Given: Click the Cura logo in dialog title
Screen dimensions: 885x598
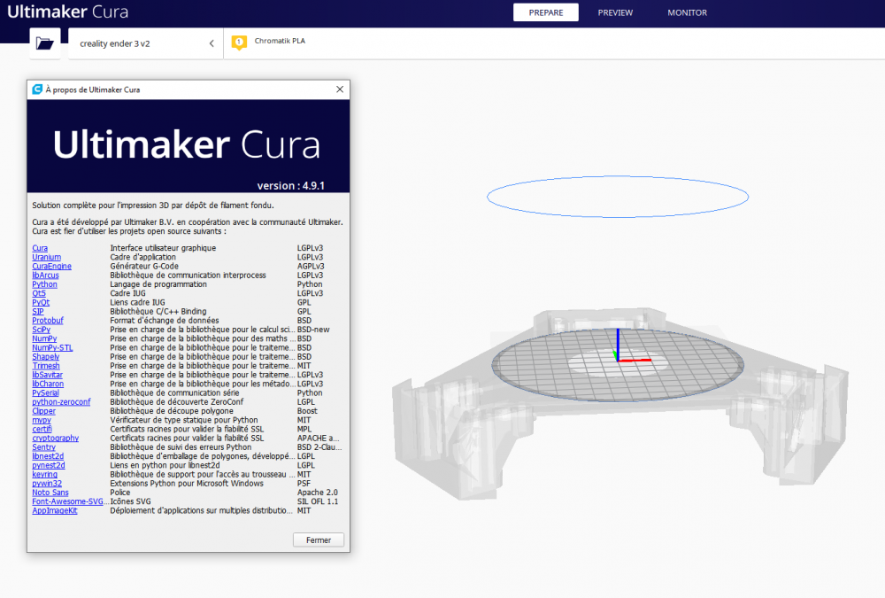Looking at the screenshot, I should pos(37,89).
